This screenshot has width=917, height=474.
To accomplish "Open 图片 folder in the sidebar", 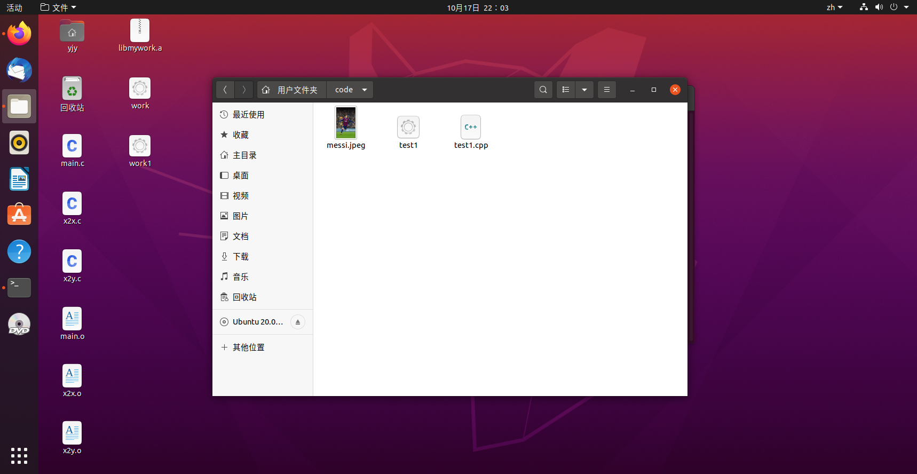I will tap(263, 216).
